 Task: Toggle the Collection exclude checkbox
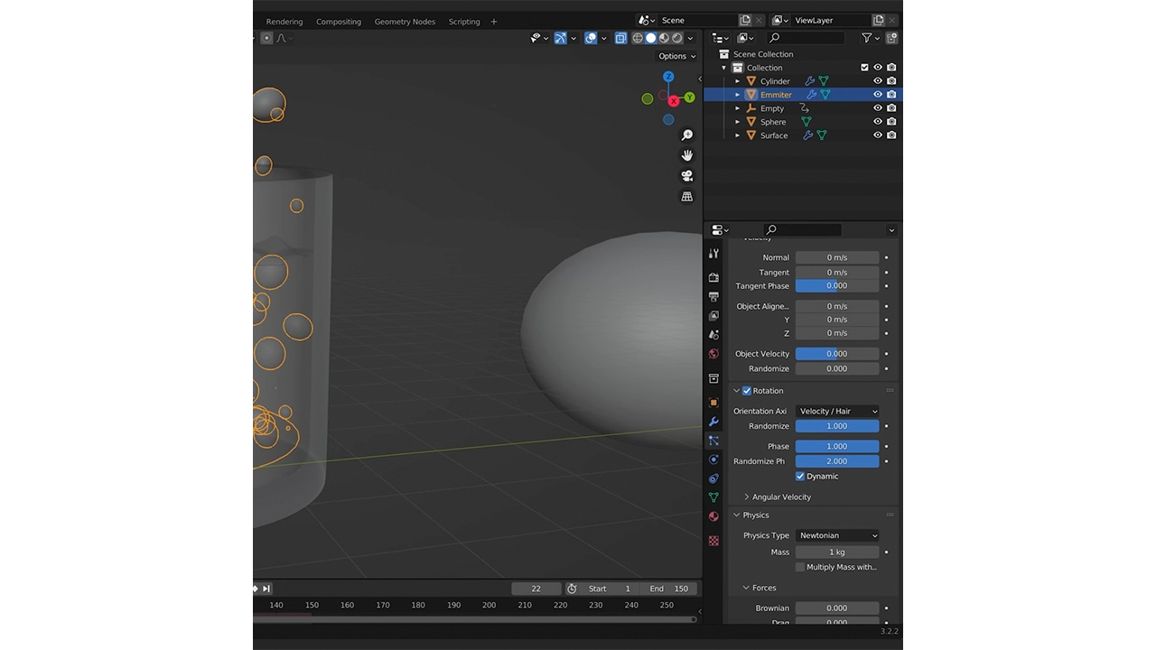click(864, 68)
